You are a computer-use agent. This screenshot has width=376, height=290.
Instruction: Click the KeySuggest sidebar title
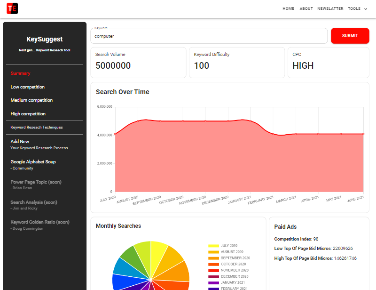[x=45, y=39]
